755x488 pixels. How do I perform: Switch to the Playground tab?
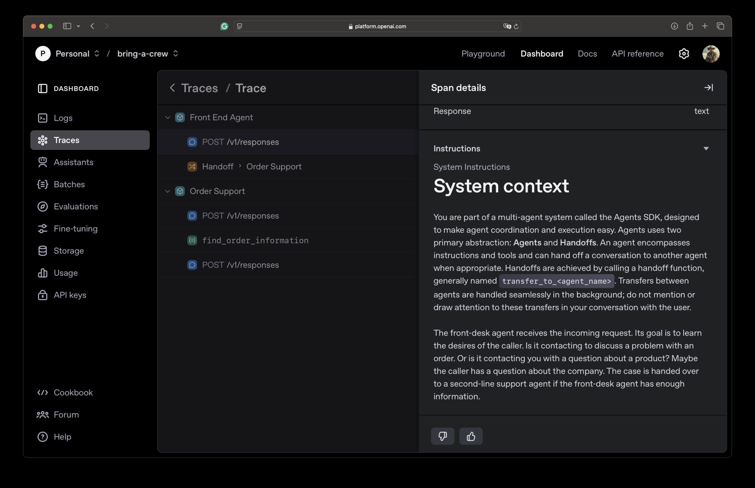pos(483,54)
